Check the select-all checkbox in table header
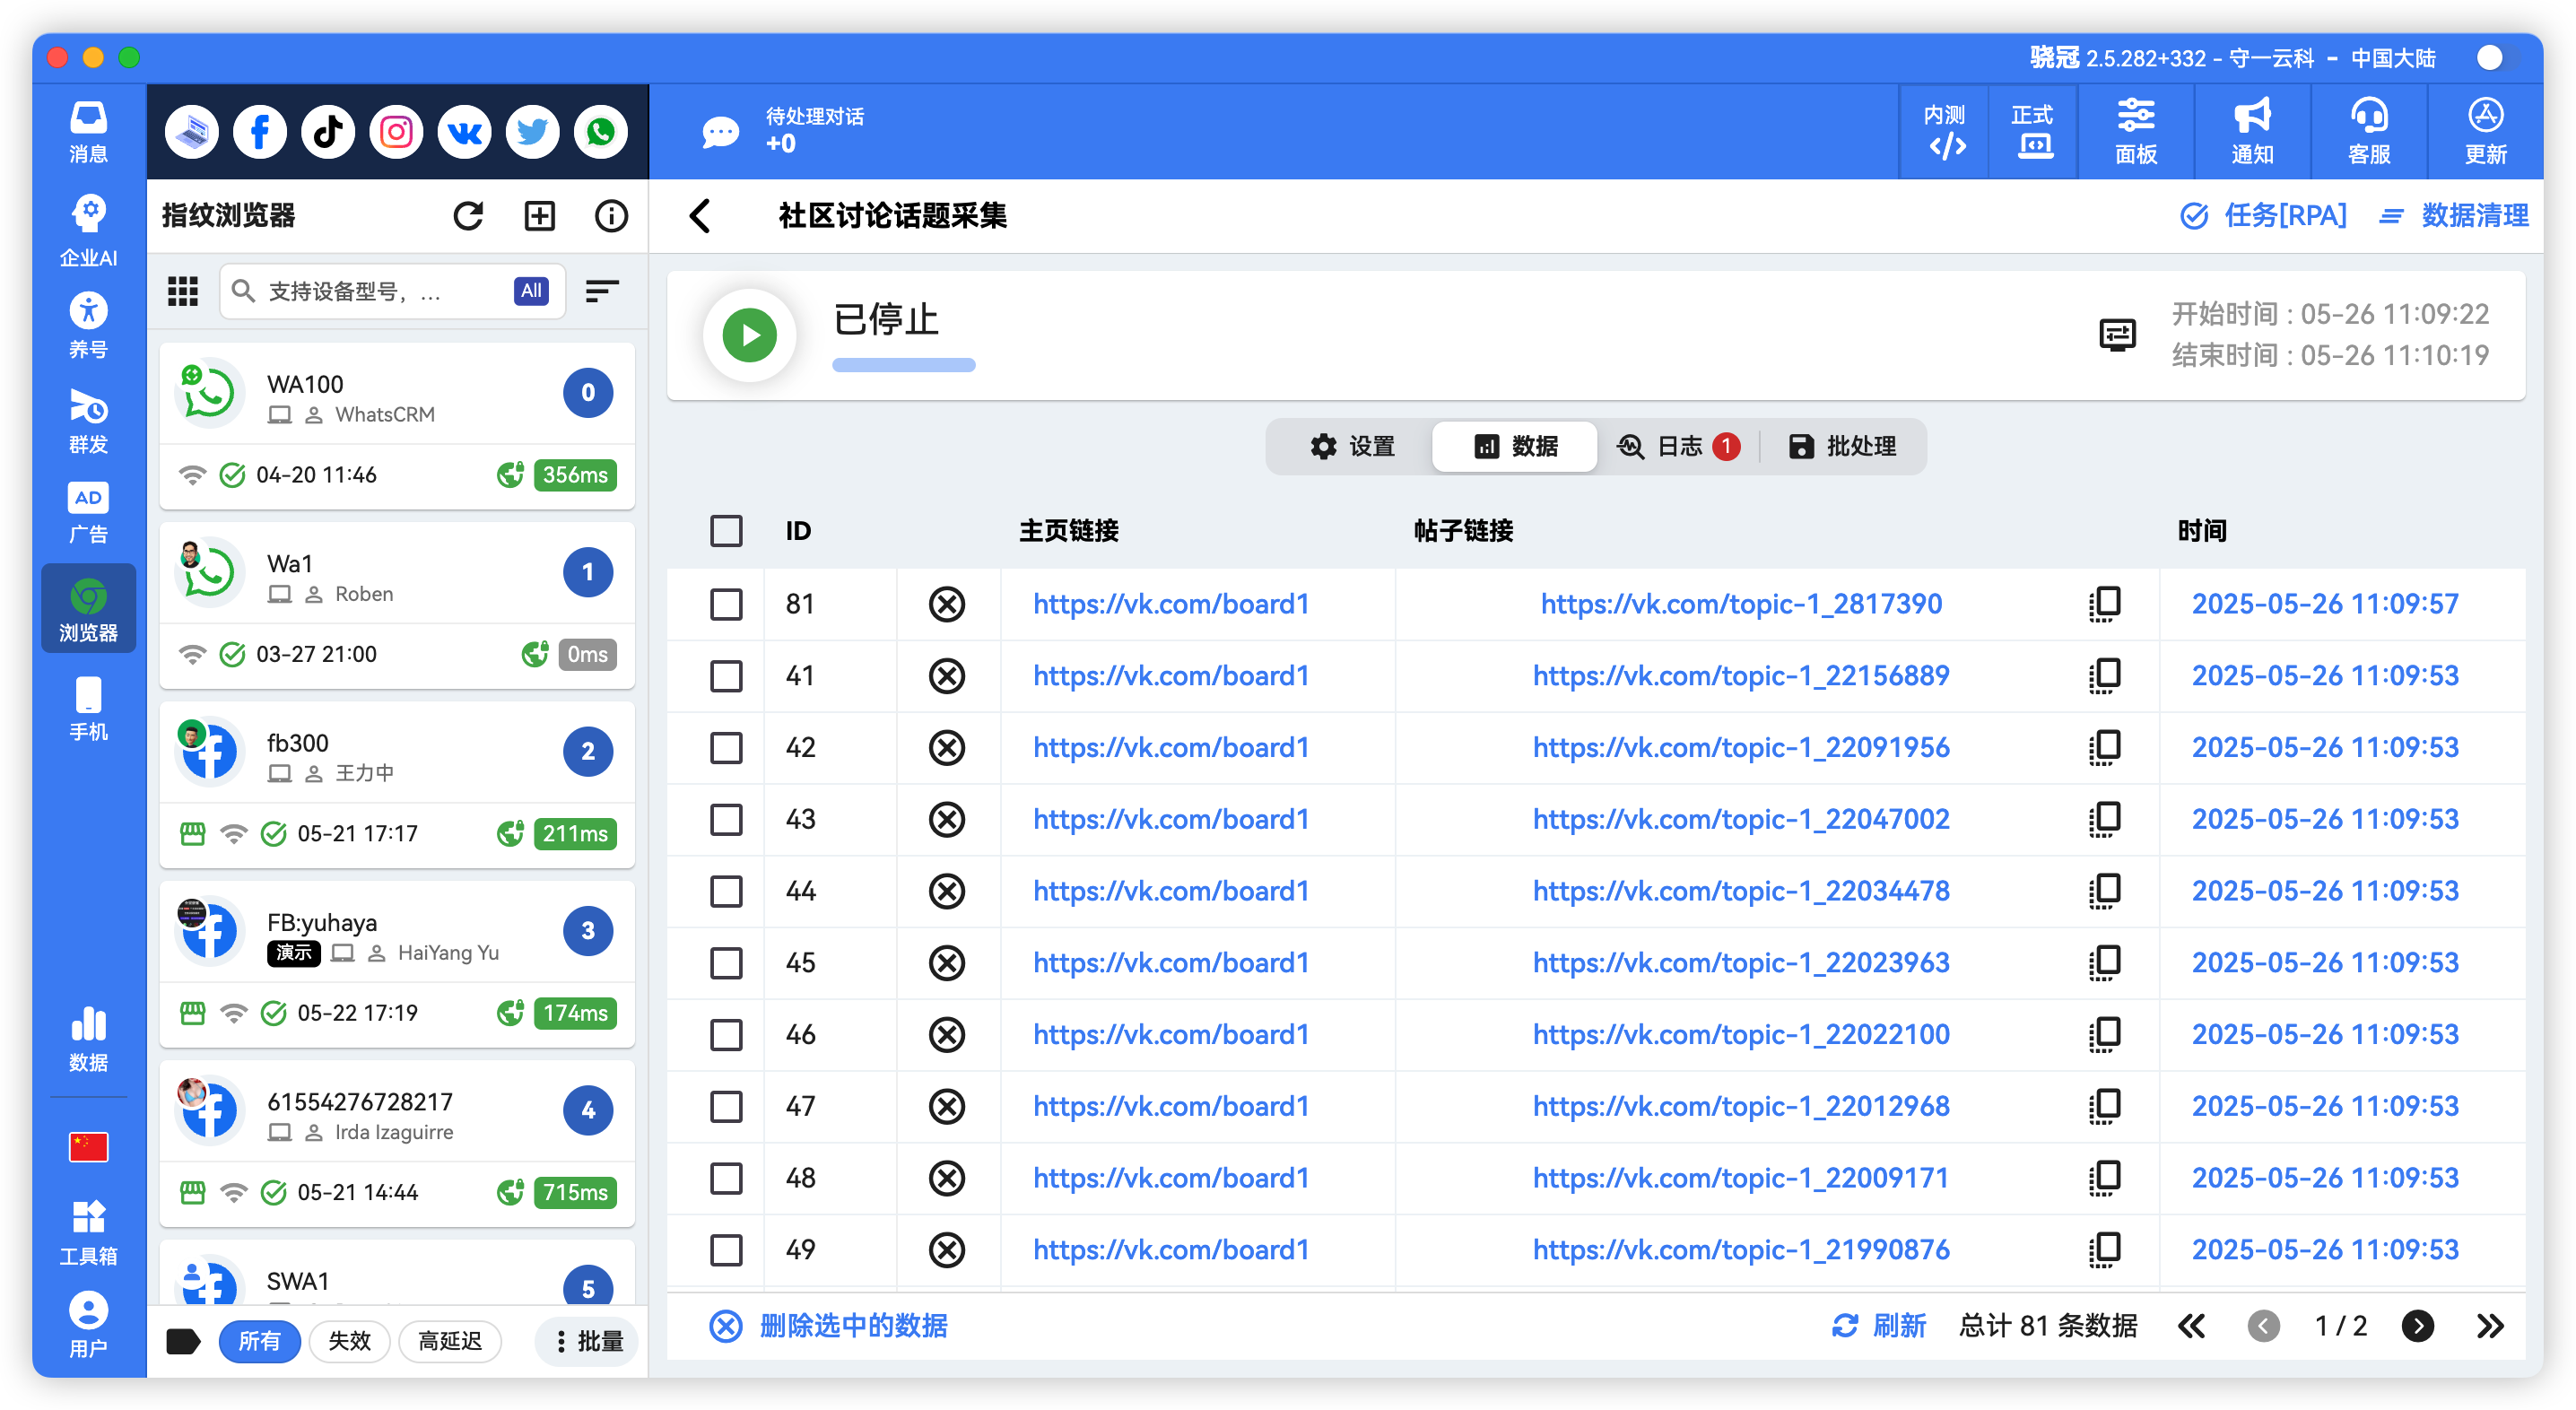 point(726,531)
